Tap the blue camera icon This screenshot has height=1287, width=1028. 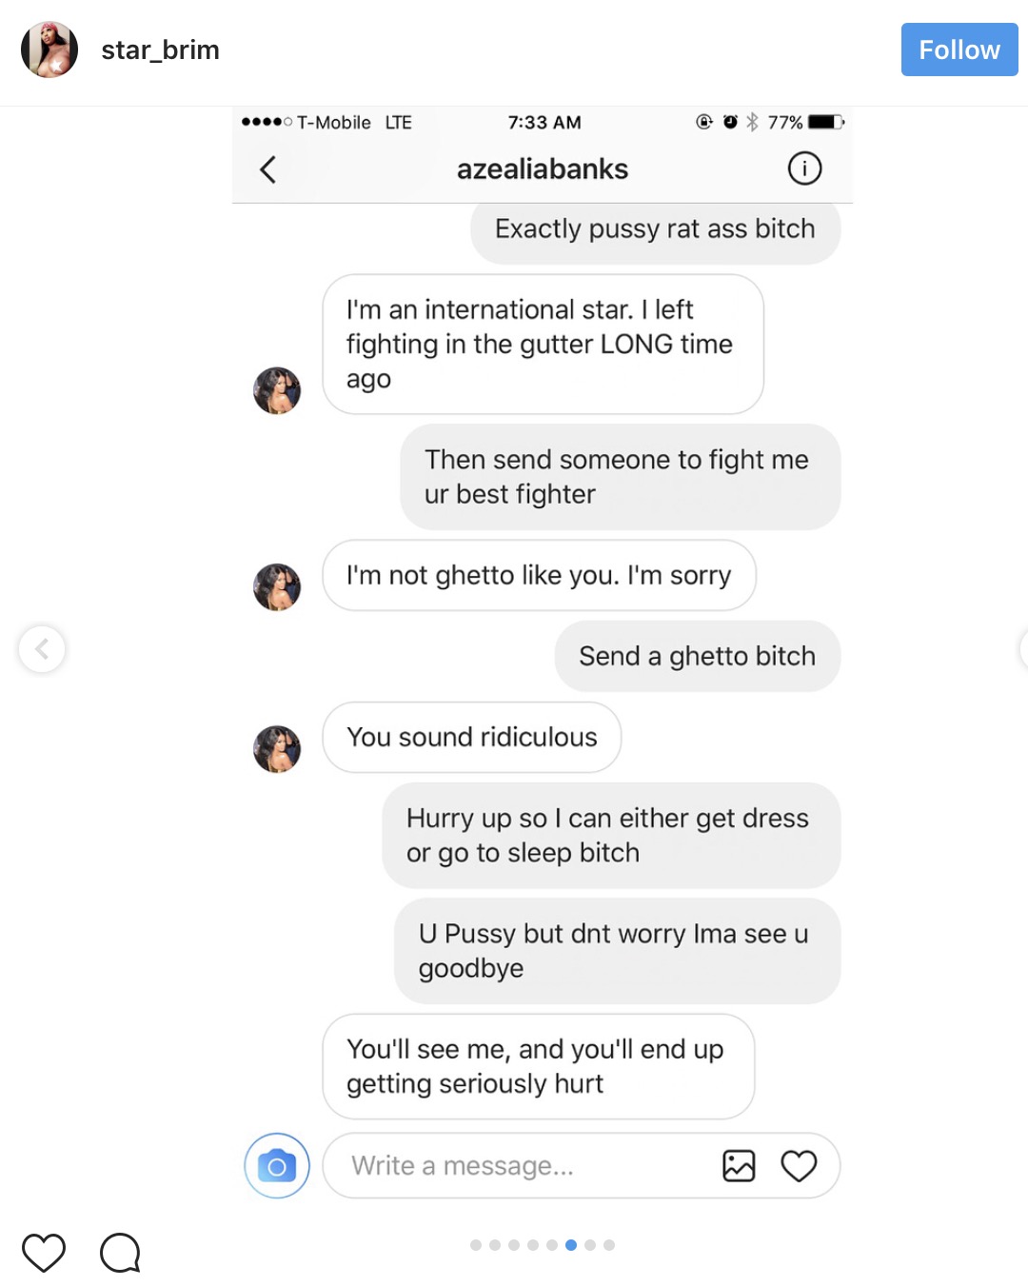(x=277, y=1165)
